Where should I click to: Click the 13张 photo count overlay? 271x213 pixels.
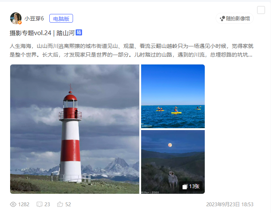pyautogui.click(x=191, y=187)
